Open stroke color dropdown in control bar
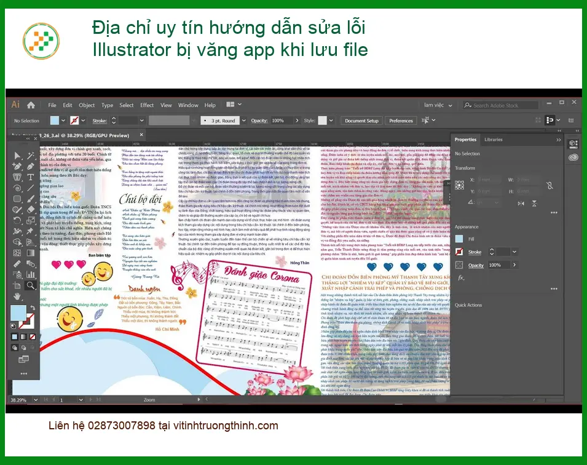 pos(83,121)
